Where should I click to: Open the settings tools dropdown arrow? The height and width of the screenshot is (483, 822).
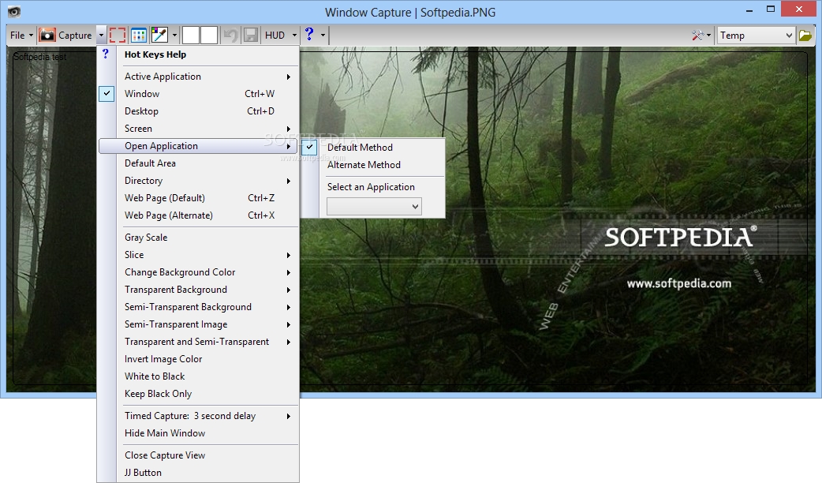(x=708, y=36)
